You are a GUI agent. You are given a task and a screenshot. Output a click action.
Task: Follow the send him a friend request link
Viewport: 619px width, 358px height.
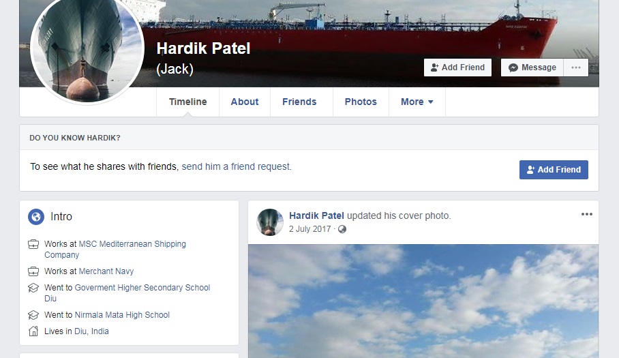pyautogui.click(x=237, y=166)
